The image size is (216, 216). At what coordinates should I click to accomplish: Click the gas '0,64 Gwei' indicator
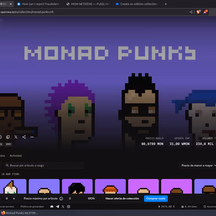[189, 206]
